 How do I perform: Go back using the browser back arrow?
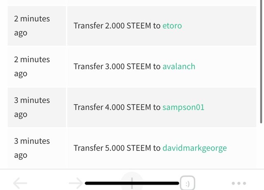tap(20, 183)
